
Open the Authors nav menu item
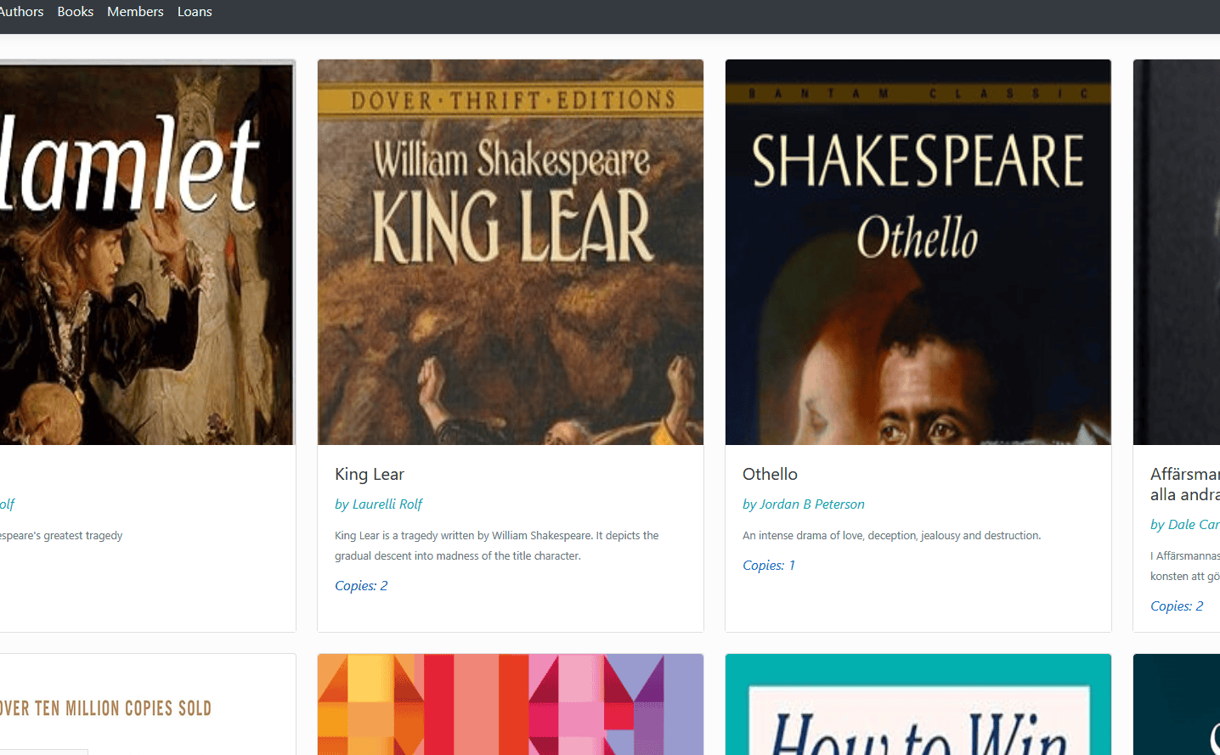[x=21, y=12]
